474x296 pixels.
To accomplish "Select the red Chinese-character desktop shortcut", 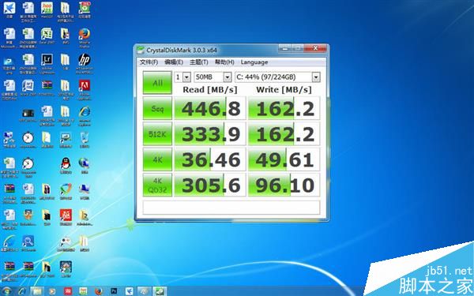I will pyautogui.click(x=66, y=218).
